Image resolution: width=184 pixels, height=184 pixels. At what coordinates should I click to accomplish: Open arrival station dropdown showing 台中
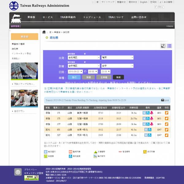coord(117,66)
